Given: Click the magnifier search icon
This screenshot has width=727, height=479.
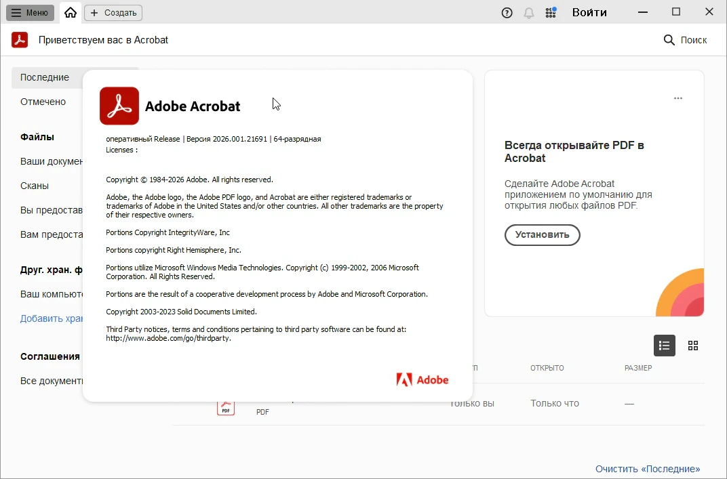Looking at the screenshot, I should coord(669,40).
